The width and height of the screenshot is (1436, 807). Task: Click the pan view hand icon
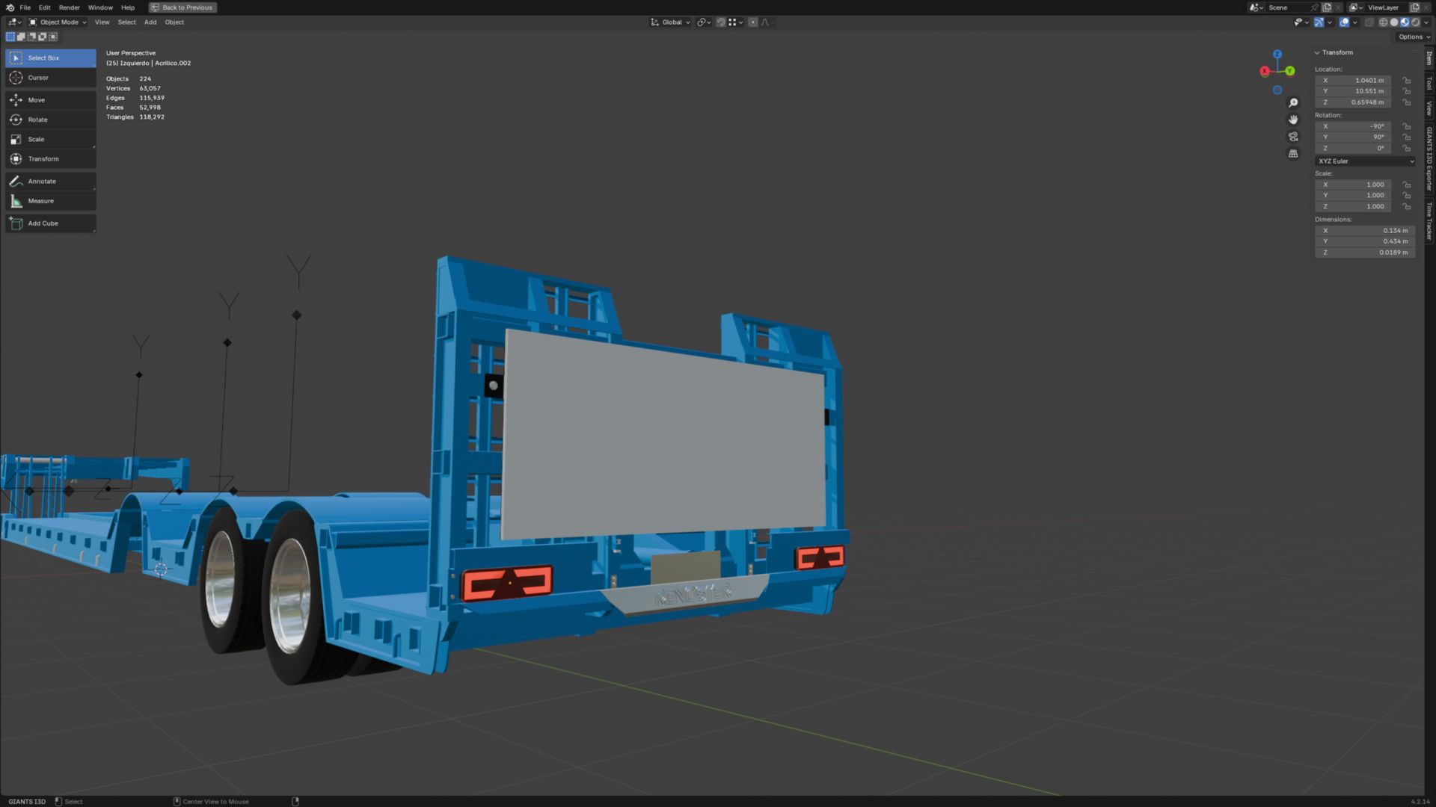pos(1293,120)
